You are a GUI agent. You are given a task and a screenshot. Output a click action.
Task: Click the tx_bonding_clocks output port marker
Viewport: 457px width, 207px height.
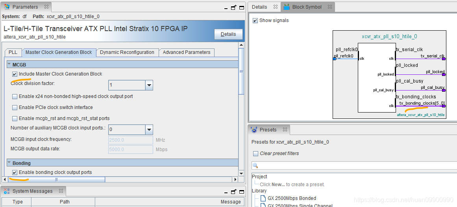click(x=444, y=106)
